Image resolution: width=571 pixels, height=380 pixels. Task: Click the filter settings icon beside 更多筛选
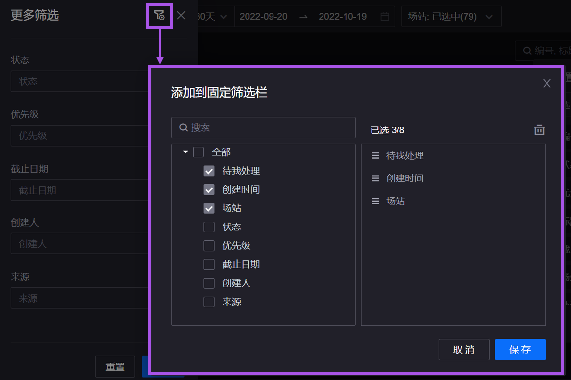[x=159, y=16]
